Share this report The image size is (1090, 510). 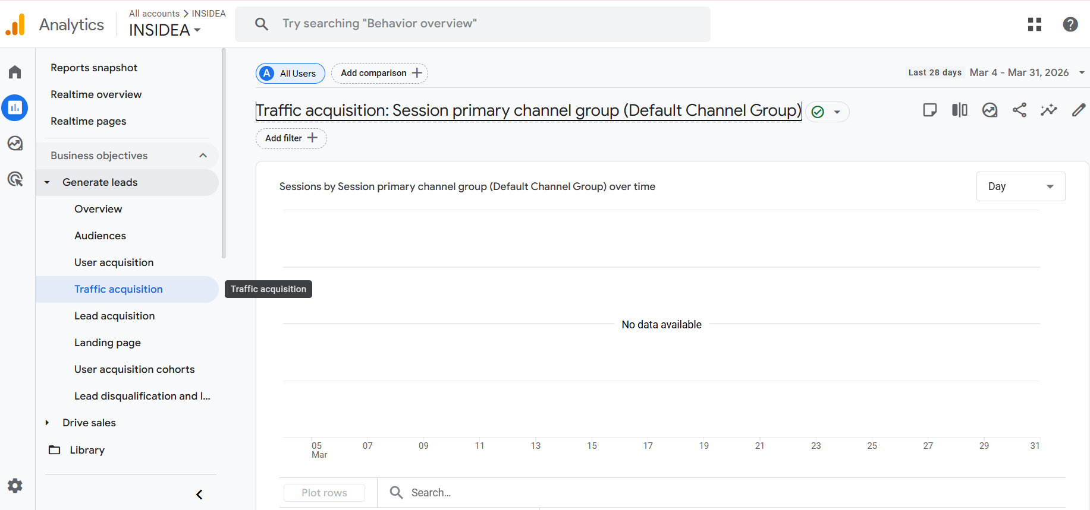tap(1019, 110)
